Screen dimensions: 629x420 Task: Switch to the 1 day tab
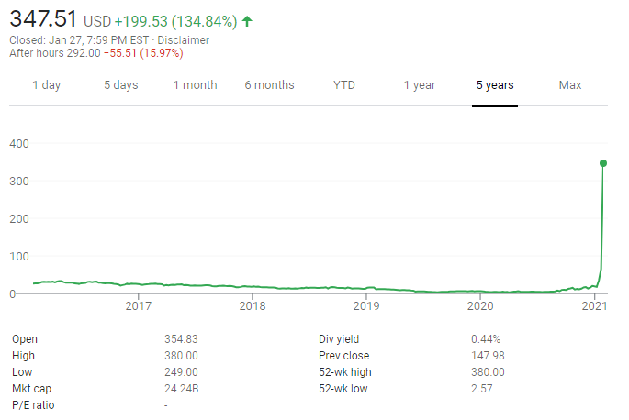tap(47, 85)
